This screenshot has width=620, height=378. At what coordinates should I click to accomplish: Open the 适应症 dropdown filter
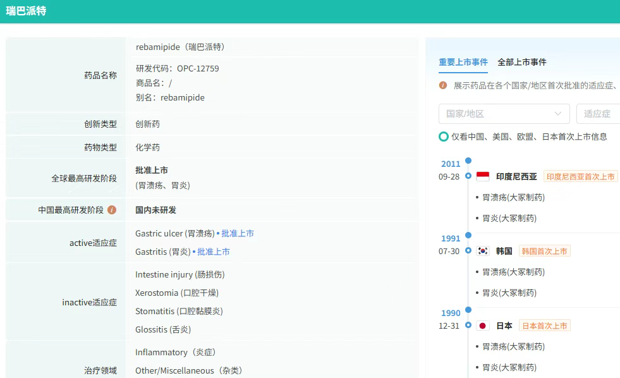598,114
